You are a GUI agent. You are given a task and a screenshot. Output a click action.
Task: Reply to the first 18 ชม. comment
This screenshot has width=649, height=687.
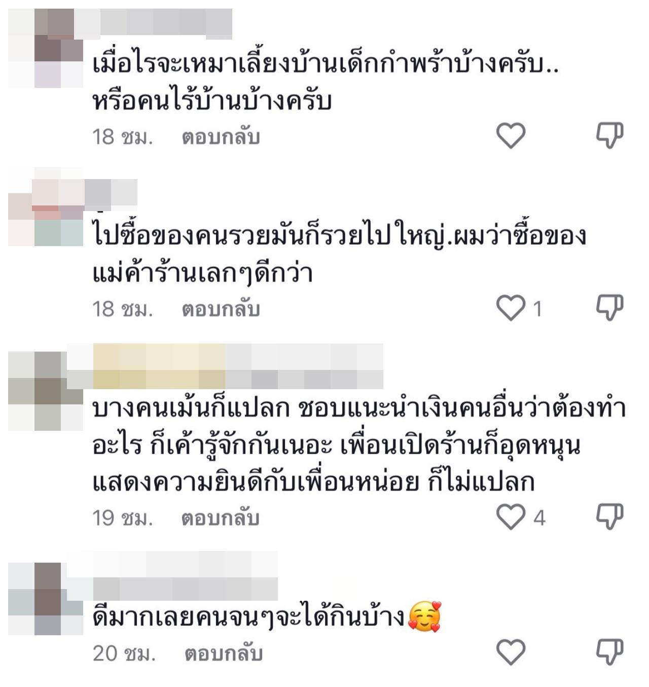pos(221,136)
